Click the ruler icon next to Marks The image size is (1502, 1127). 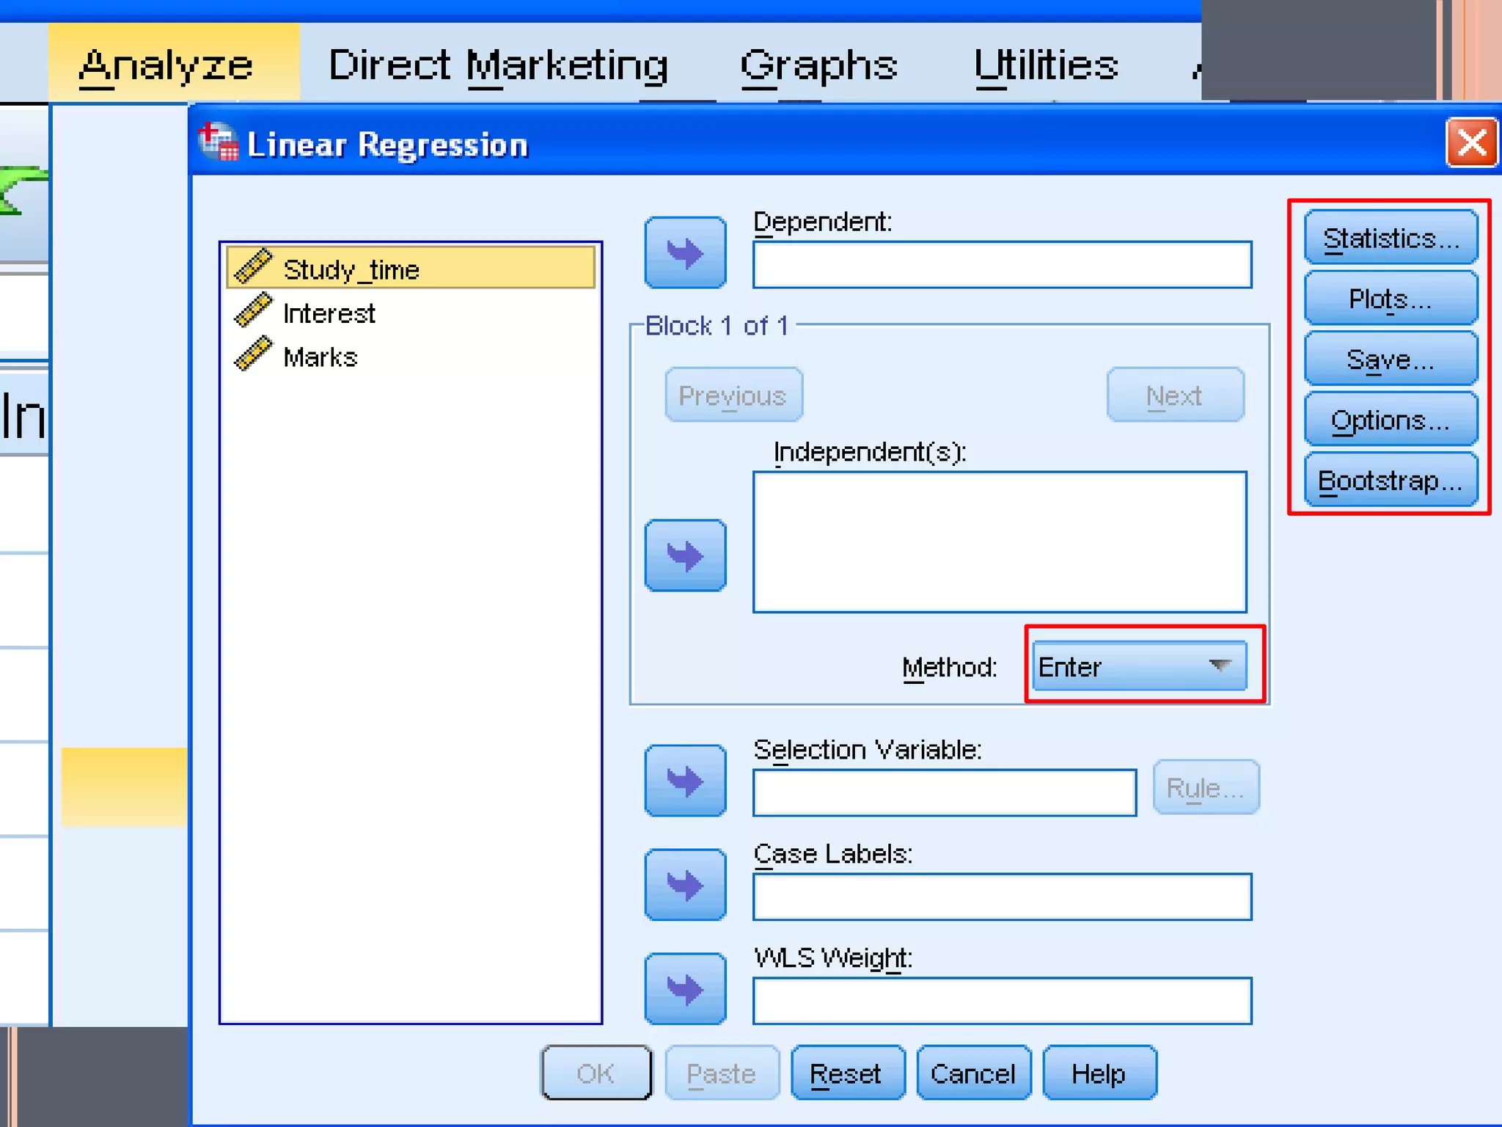[253, 355]
